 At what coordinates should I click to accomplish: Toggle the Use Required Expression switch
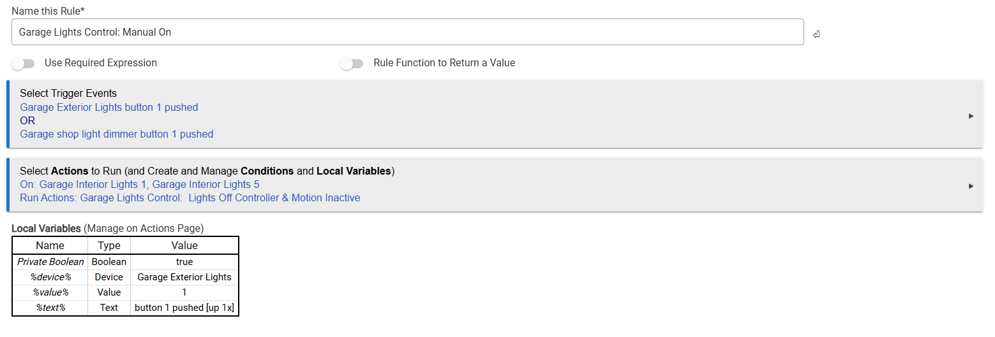click(x=22, y=64)
